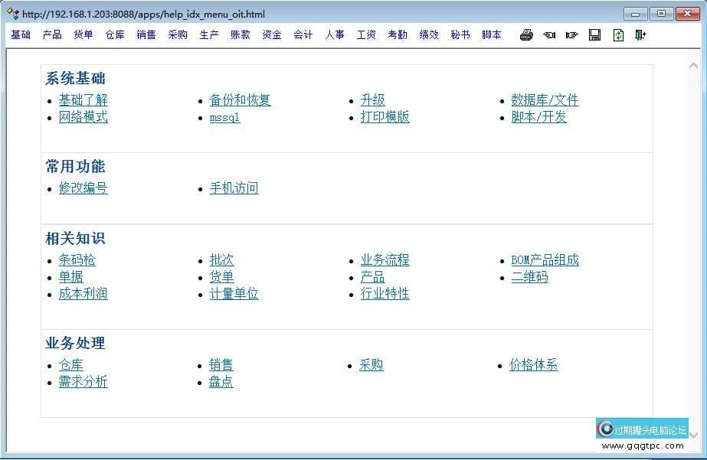Click the exit door icon
This screenshot has height=460, width=707.
pos(640,34)
